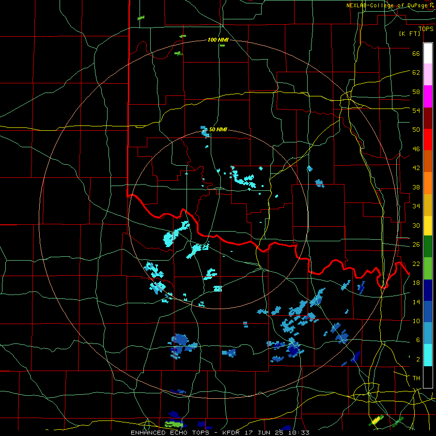The image size is (436, 436).
Task: Select the legend value 30
Action: point(416,225)
